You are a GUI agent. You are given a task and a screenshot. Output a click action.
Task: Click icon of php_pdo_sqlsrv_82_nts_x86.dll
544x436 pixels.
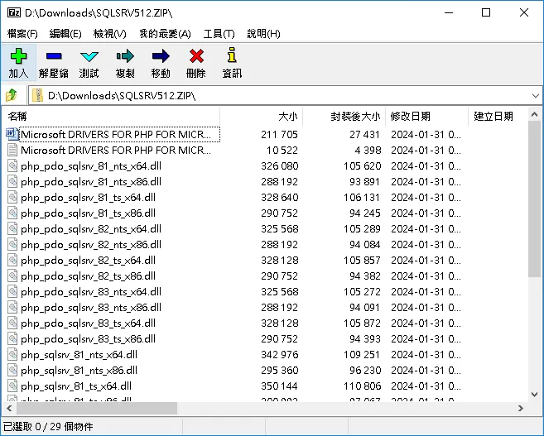pyautogui.click(x=12, y=244)
